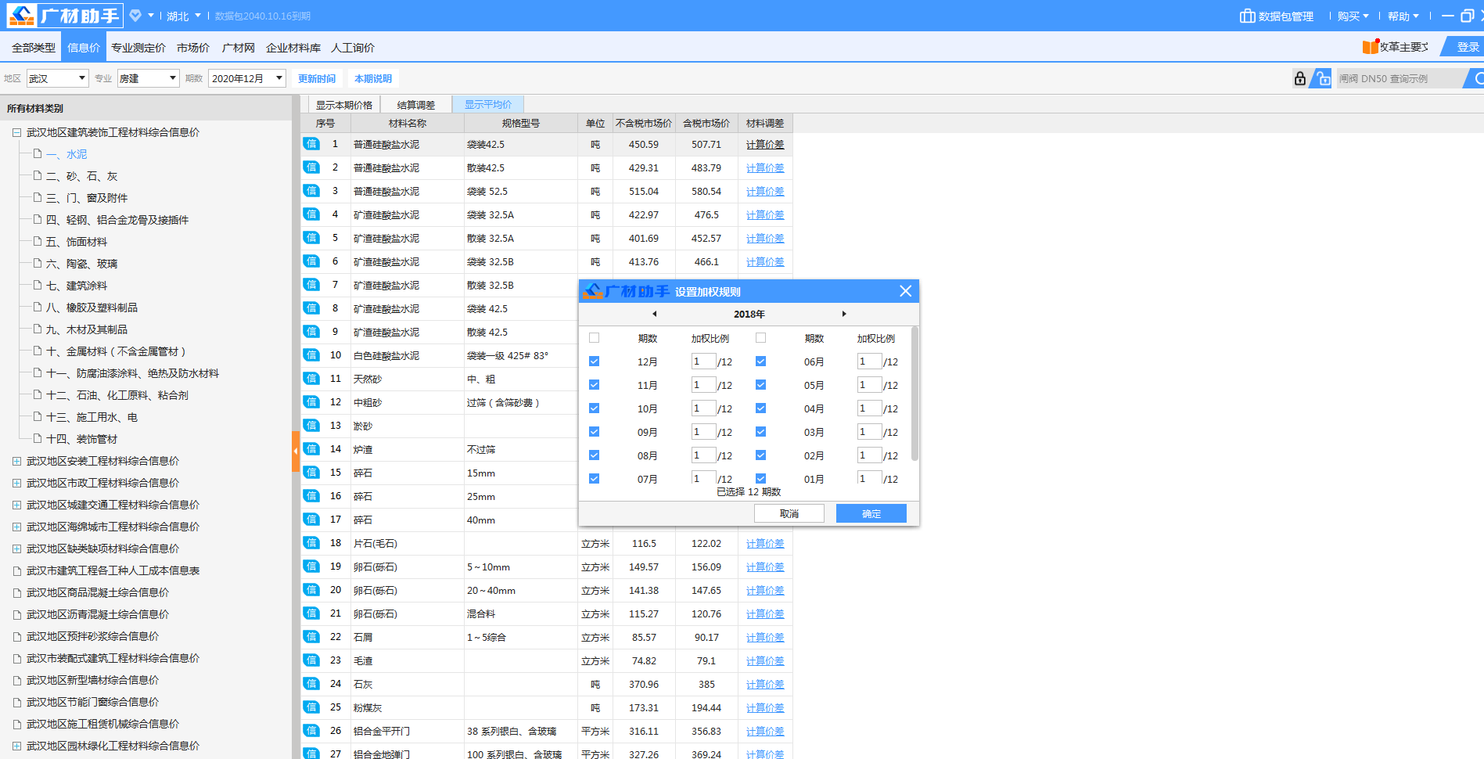Image resolution: width=1484 pixels, height=759 pixels.
Task: Click the 改革主要 gift icon
Action: click(1370, 47)
